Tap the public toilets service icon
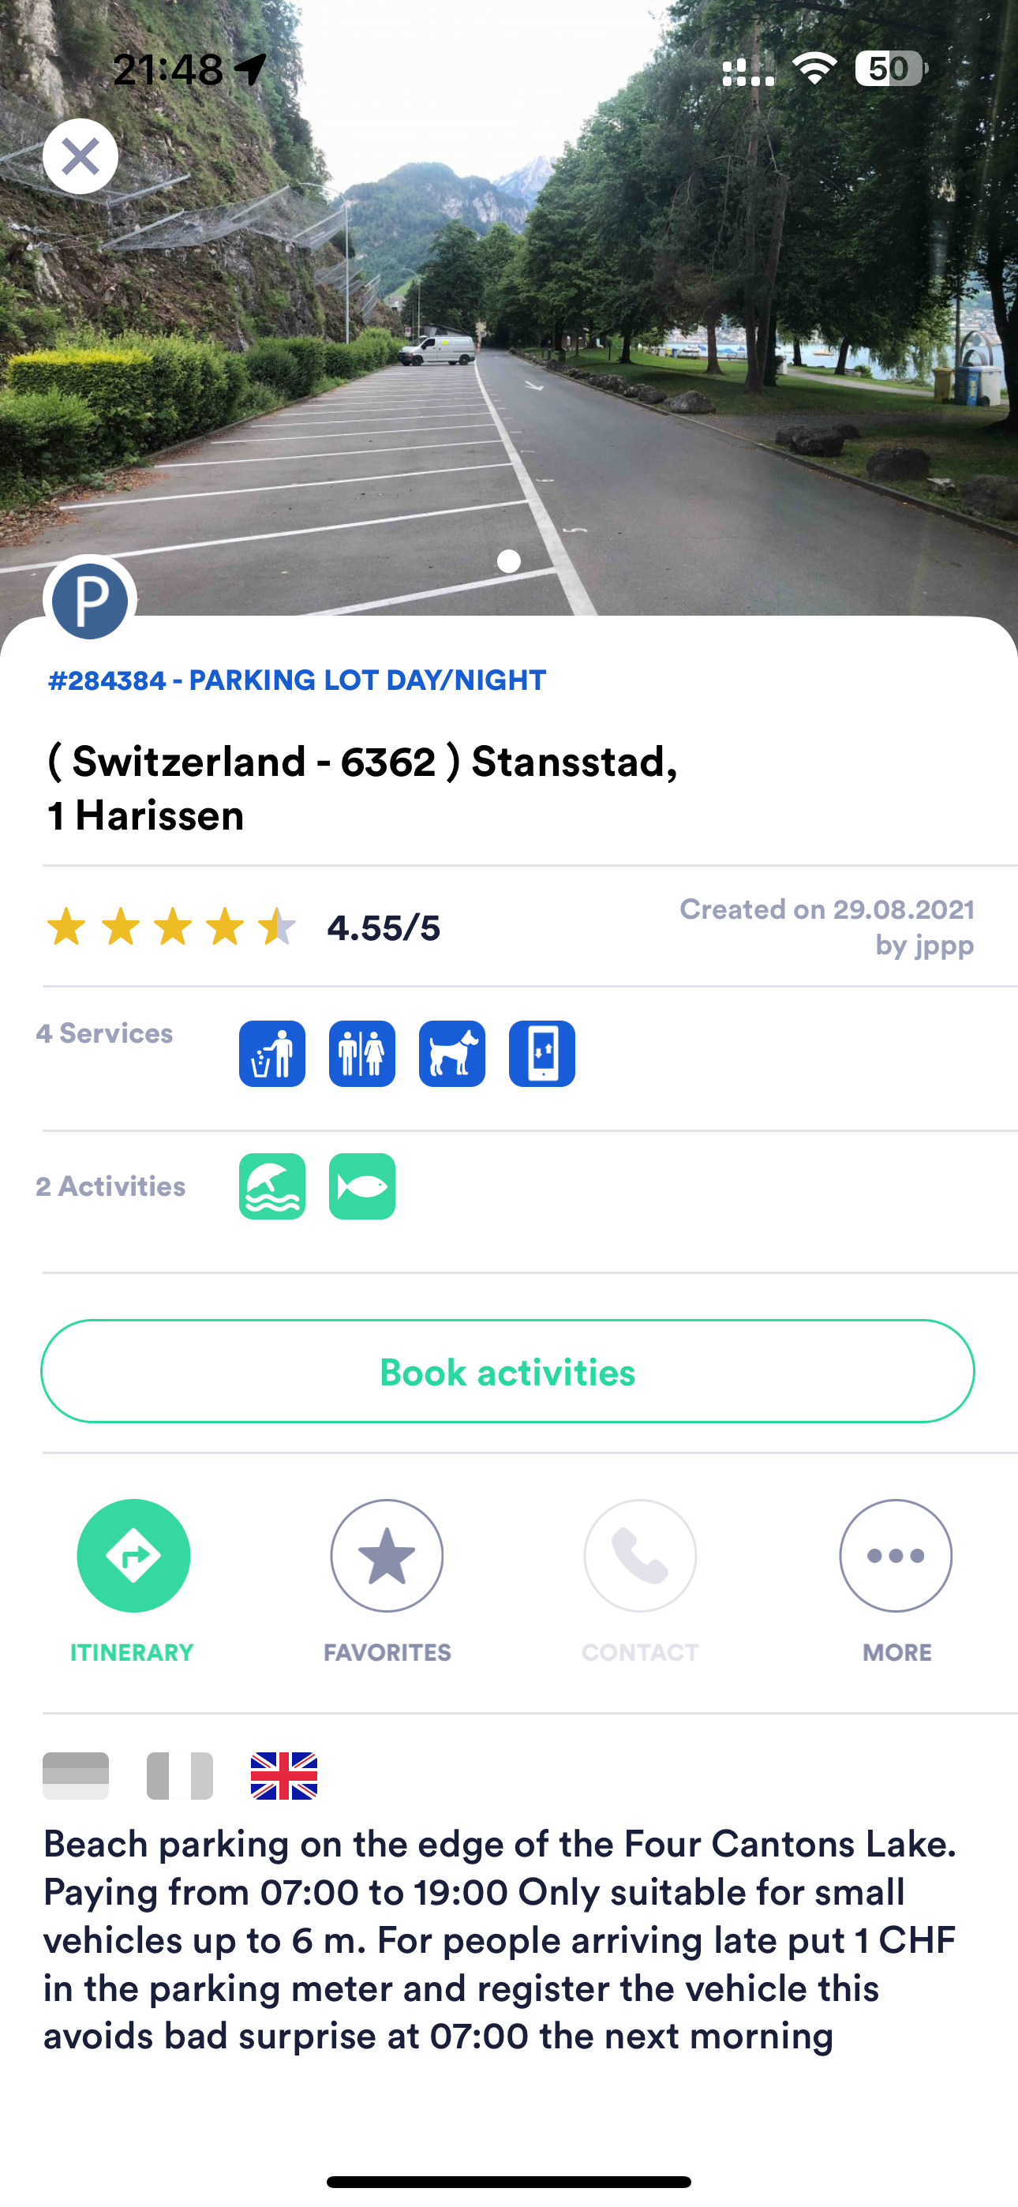The image size is (1018, 2207). 361,1053
